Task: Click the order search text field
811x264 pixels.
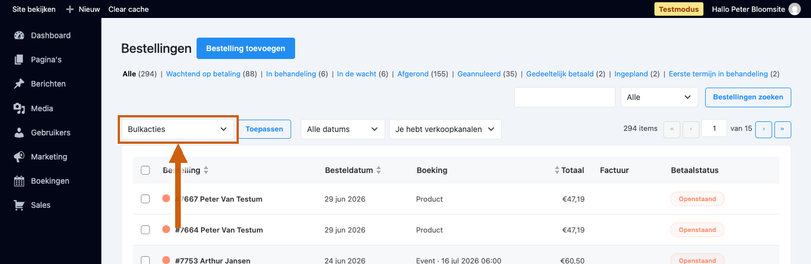Action: pos(565,97)
